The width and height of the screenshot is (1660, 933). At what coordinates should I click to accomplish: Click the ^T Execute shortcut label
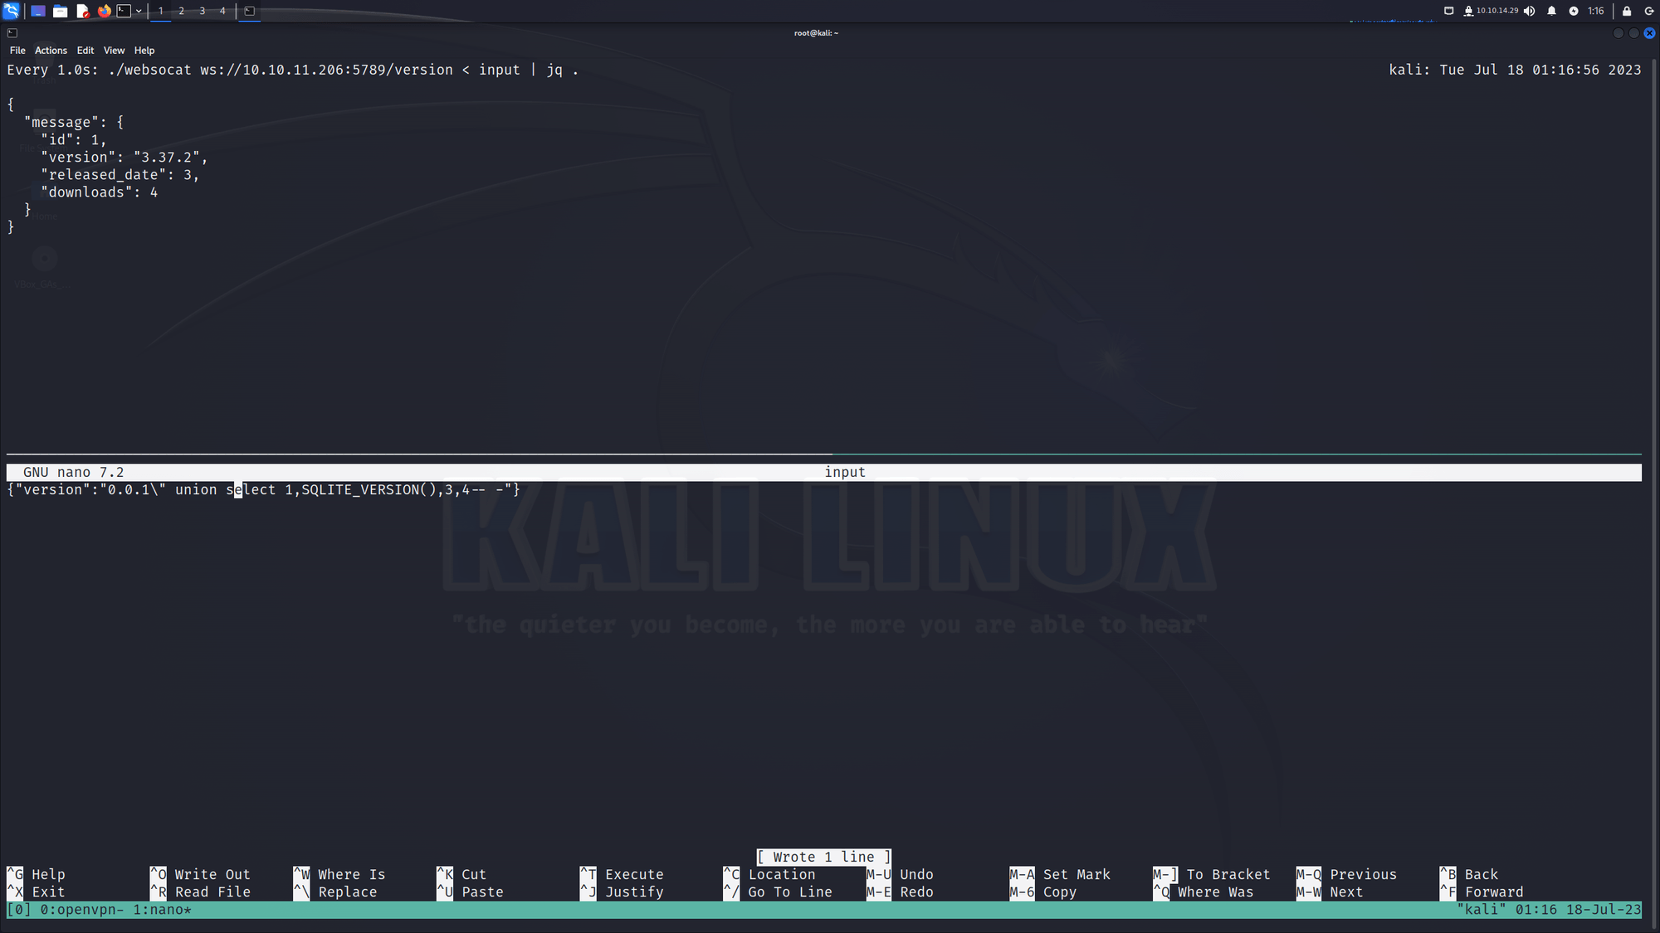[x=622, y=874]
